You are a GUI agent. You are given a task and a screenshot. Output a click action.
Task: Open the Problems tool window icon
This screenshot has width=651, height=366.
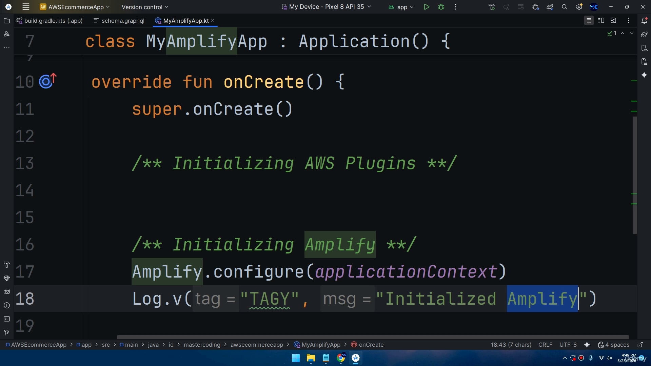click(6, 305)
